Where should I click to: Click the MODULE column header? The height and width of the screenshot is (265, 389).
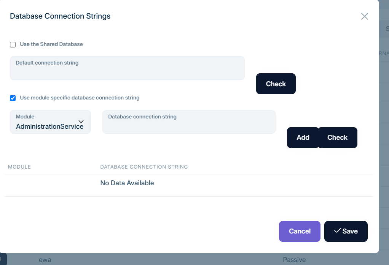tap(19, 167)
